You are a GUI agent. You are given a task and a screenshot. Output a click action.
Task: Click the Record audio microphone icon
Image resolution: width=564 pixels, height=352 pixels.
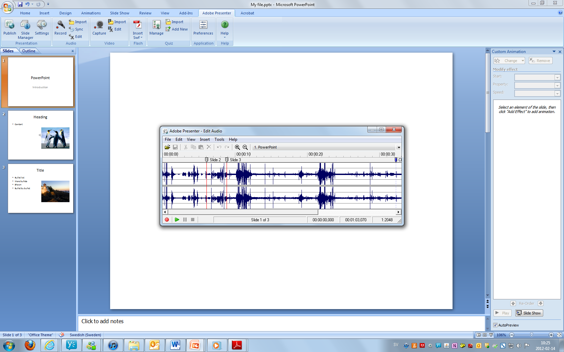coord(60,27)
